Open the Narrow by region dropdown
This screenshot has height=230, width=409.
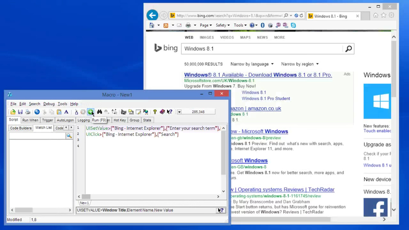(x=300, y=64)
